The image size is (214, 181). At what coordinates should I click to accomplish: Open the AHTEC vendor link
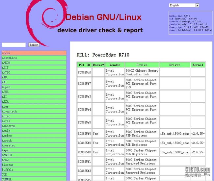pyautogui.click(x=34, y=72)
